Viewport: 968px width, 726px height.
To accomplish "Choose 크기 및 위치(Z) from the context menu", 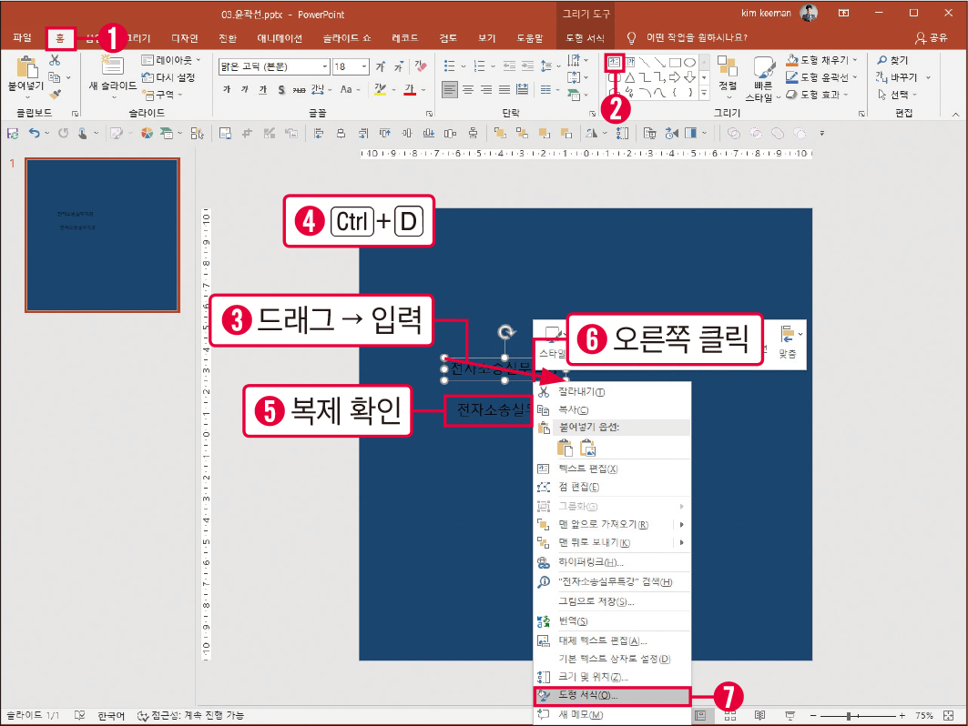I will point(612,677).
